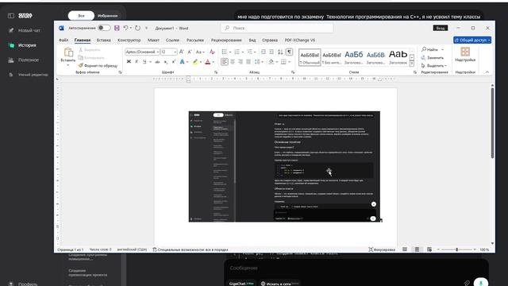508x286 pixels.
Task: Click the Justify alignment icon
Action: click(248, 62)
